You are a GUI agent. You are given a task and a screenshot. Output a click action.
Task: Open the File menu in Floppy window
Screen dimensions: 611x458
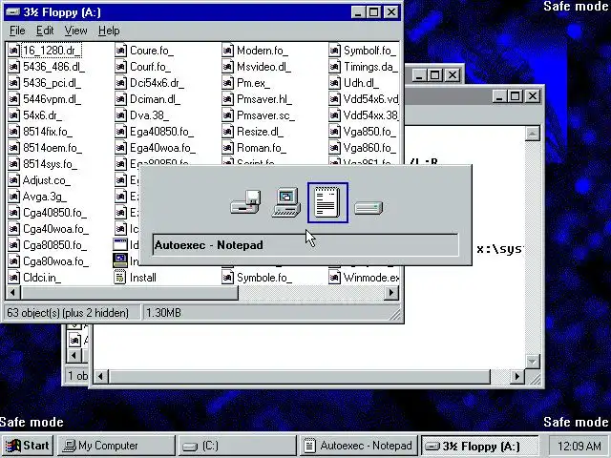coord(17,31)
